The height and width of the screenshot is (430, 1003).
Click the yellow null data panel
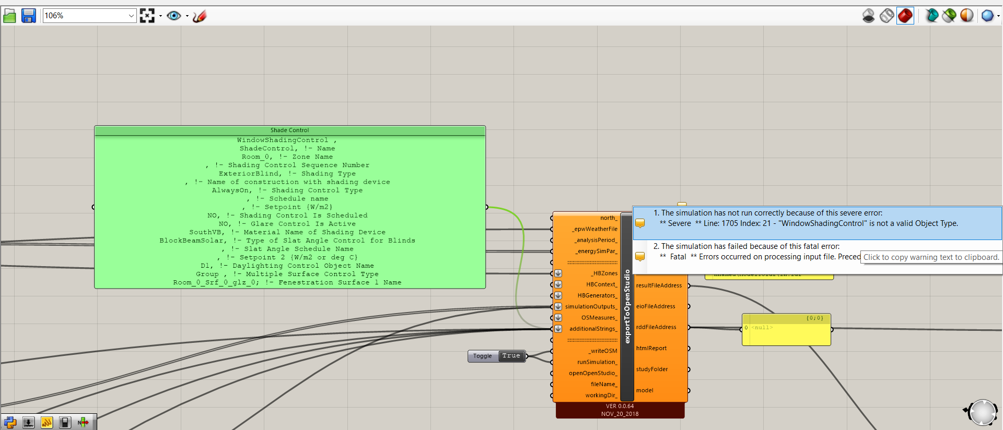786,330
